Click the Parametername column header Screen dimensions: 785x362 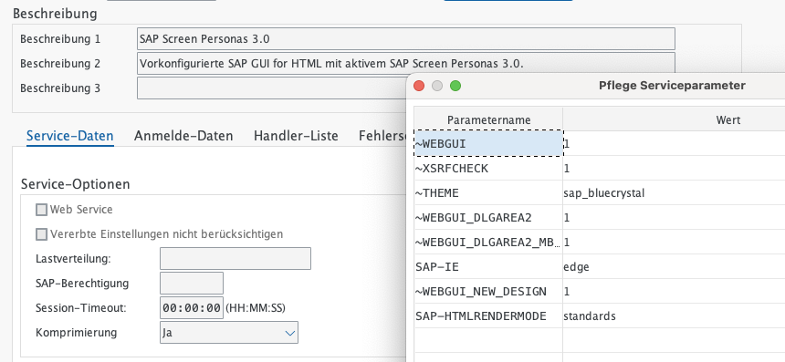tap(488, 119)
